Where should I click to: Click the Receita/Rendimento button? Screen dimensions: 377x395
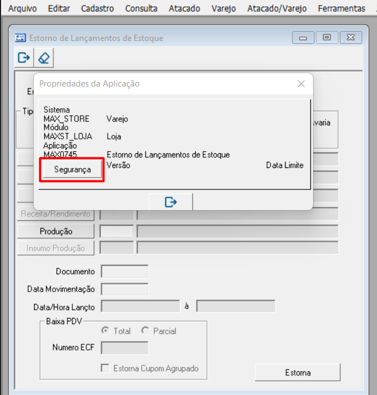[56, 214]
